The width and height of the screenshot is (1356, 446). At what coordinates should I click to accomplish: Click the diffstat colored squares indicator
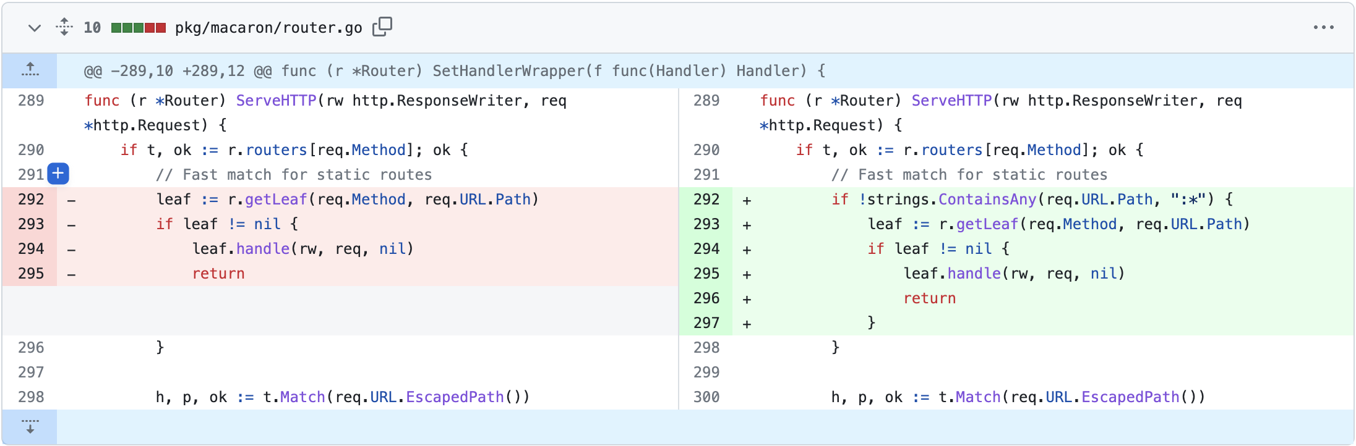[139, 28]
